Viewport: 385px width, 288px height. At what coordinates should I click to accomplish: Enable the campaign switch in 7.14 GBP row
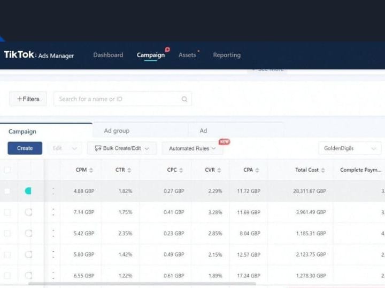click(x=28, y=212)
